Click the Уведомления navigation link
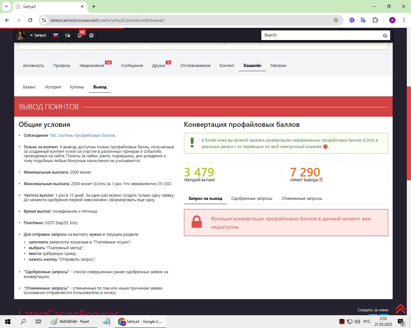The width and height of the screenshot is (411, 328). [92, 66]
